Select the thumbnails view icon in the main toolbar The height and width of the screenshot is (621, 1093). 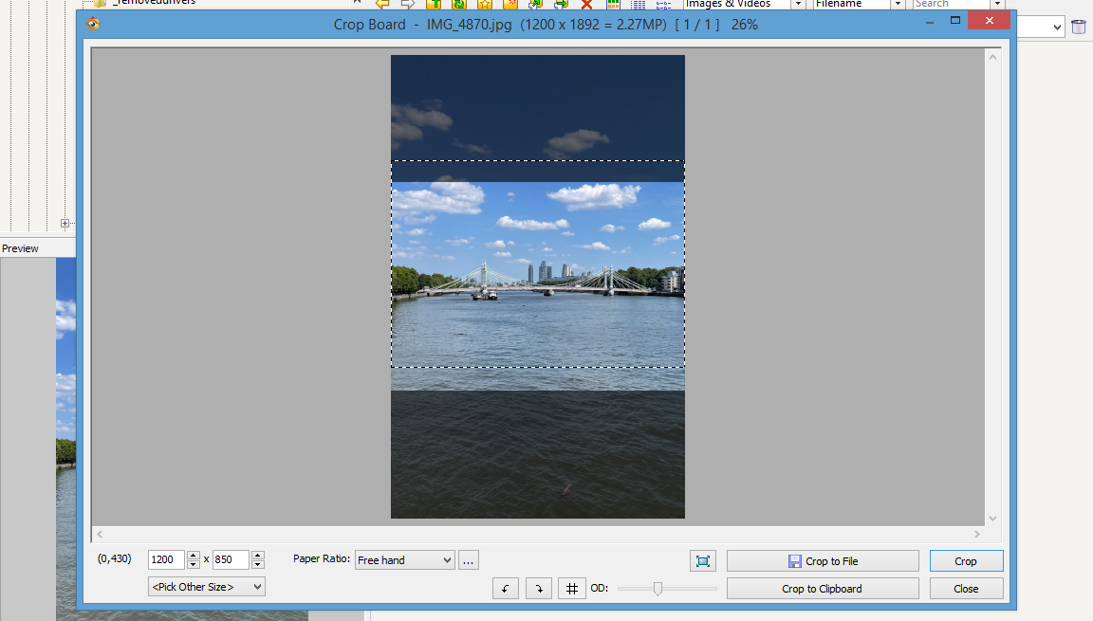(x=613, y=4)
